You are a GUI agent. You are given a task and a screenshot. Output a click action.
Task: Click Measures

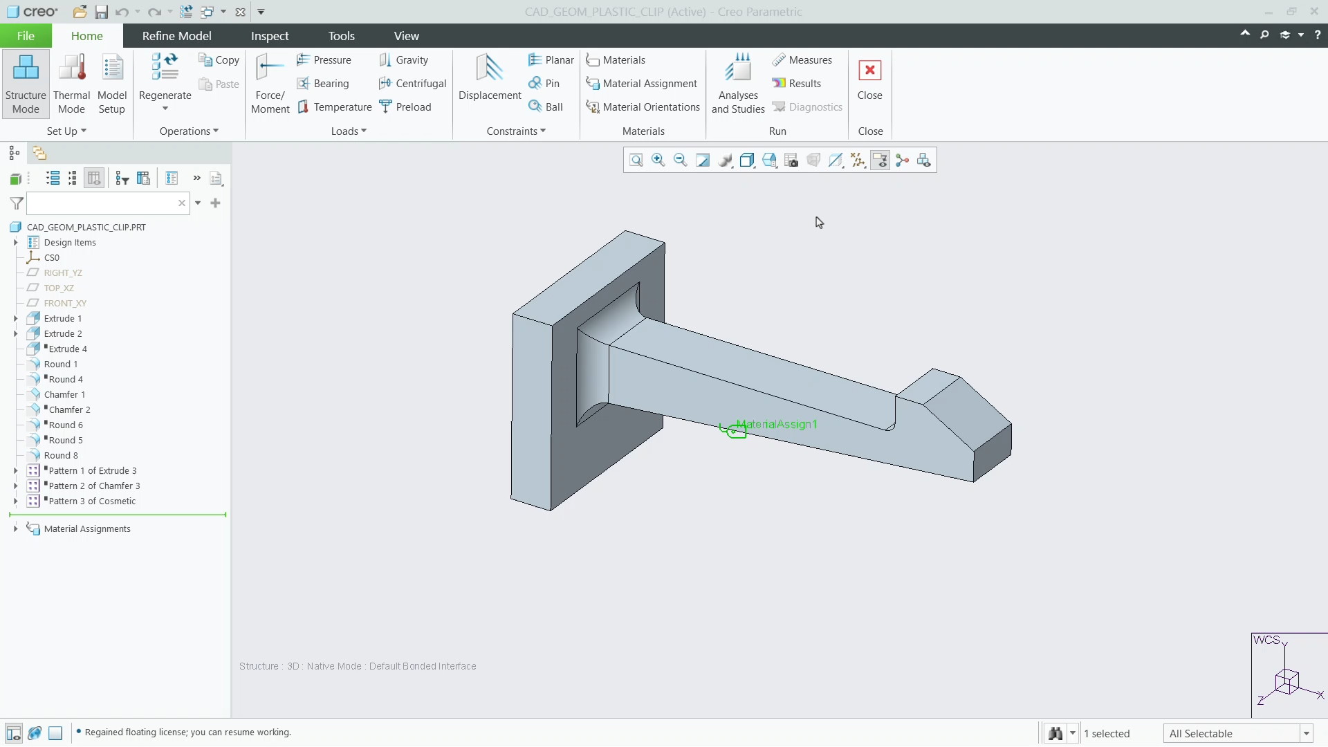(x=802, y=60)
